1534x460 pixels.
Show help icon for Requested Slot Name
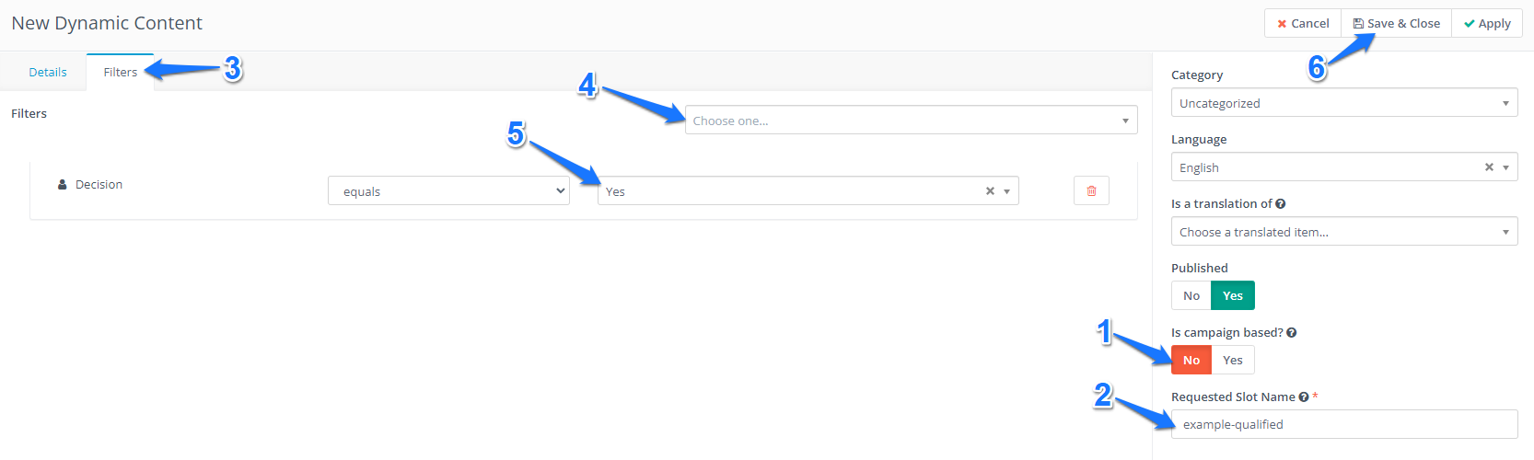click(1304, 397)
